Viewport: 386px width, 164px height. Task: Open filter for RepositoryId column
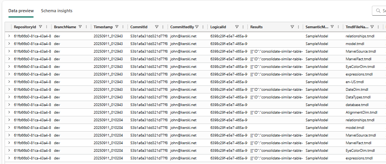click(x=40, y=27)
